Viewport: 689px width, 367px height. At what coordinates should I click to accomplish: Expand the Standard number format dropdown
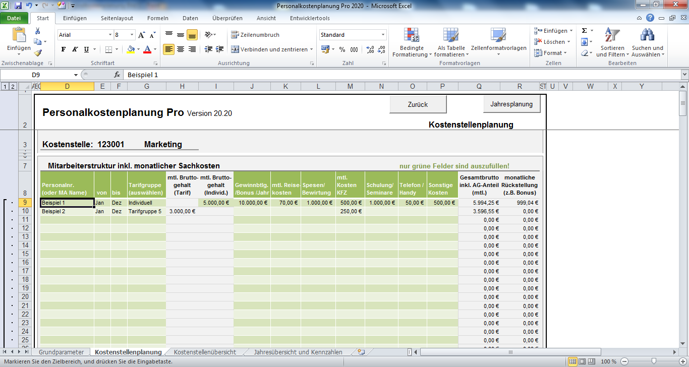[x=383, y=35]
